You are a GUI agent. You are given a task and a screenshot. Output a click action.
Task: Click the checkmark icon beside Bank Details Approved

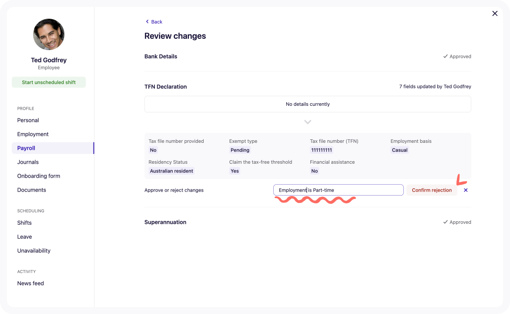445,56
